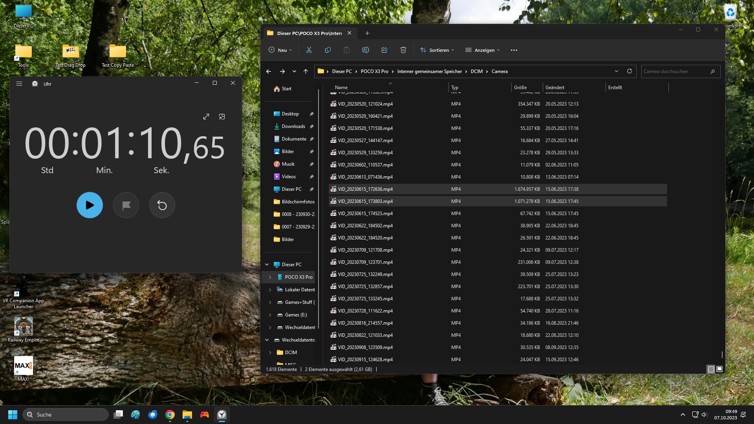The image size is (754, 424).
Task: Open the Sortieren dropdown
Action: click(437, 50)
